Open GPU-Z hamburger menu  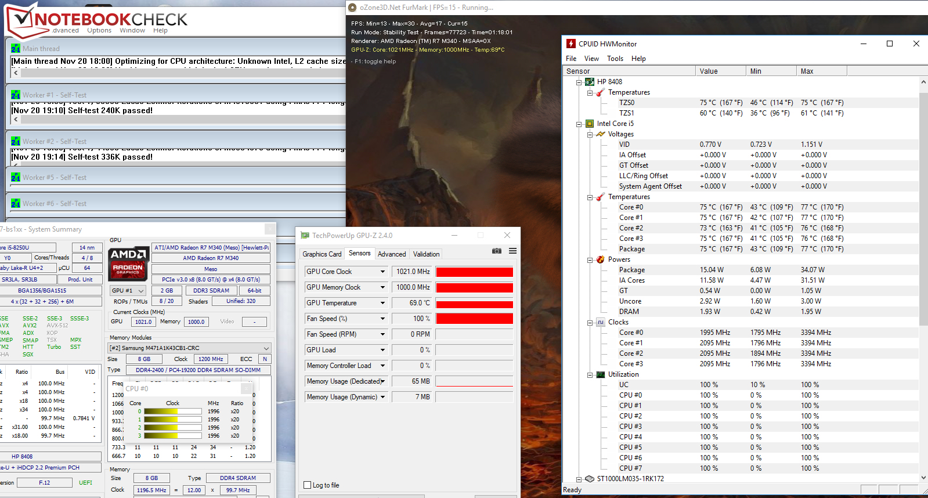tap(512, 251)
